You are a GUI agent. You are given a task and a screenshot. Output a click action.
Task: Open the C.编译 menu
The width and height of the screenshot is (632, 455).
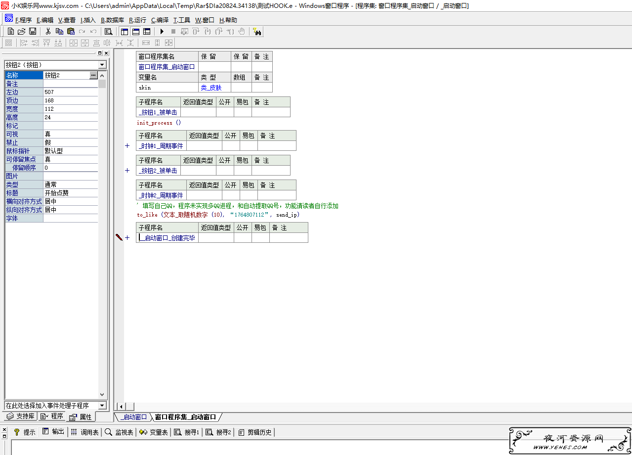tap(160, 20)
